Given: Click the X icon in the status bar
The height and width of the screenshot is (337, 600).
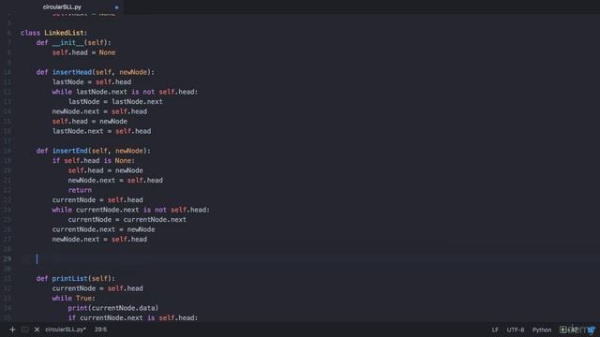Looking at the screenshot, I should tap(37, 330).
